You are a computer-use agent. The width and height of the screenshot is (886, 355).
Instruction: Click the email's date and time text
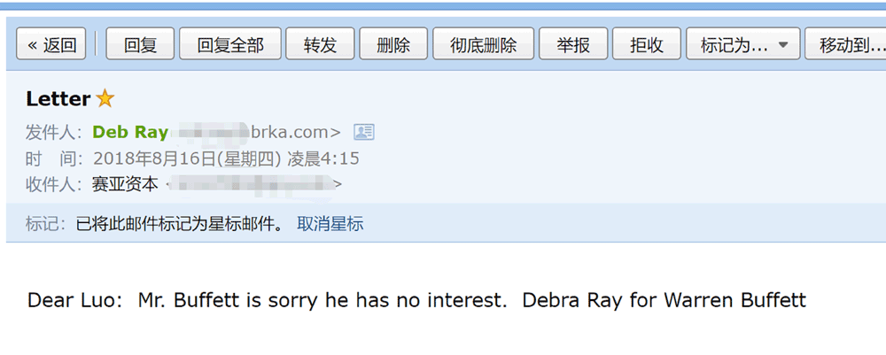tap(226, 158)
